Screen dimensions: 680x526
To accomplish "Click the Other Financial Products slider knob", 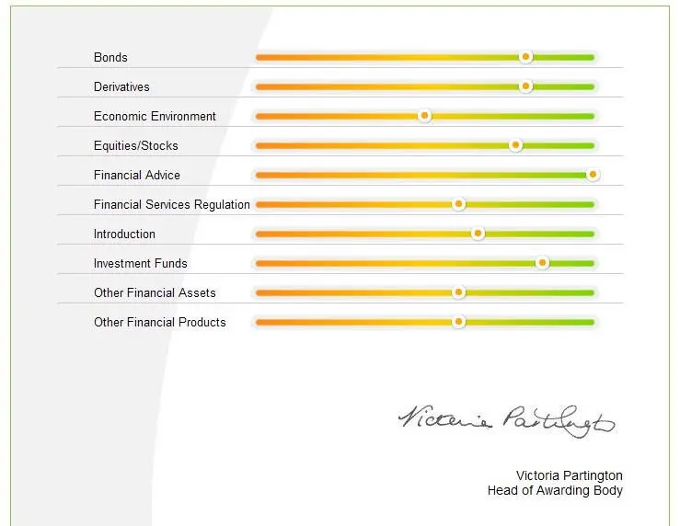I will (458, 322).
